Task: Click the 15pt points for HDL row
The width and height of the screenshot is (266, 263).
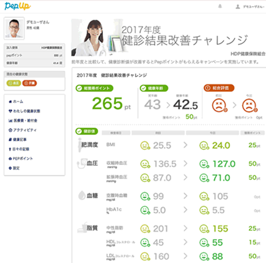Action: (254, 243)
